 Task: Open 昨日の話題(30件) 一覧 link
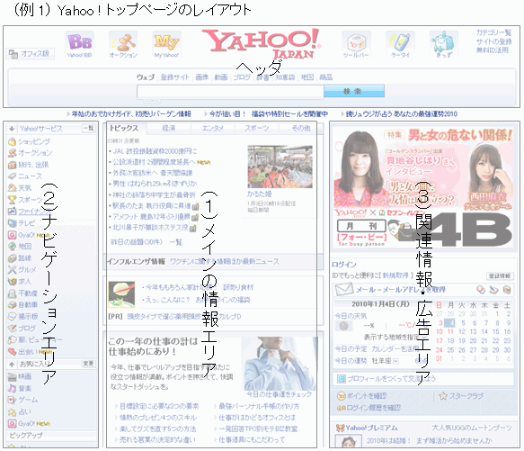click(x=146, y=242)
